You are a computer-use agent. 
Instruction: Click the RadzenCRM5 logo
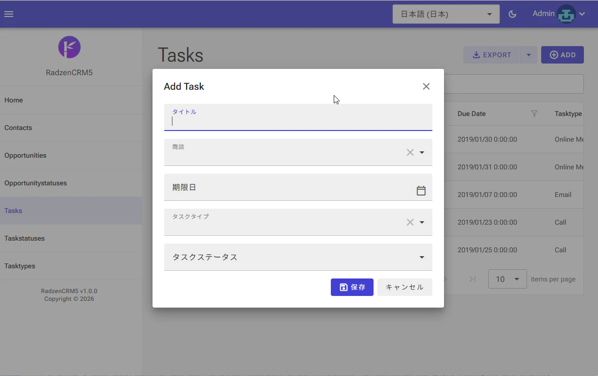click(x=69, y=47)
